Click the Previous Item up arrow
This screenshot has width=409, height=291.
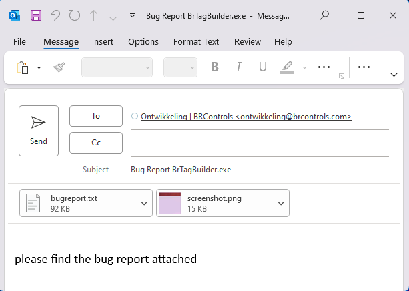[x=93, y=15]
